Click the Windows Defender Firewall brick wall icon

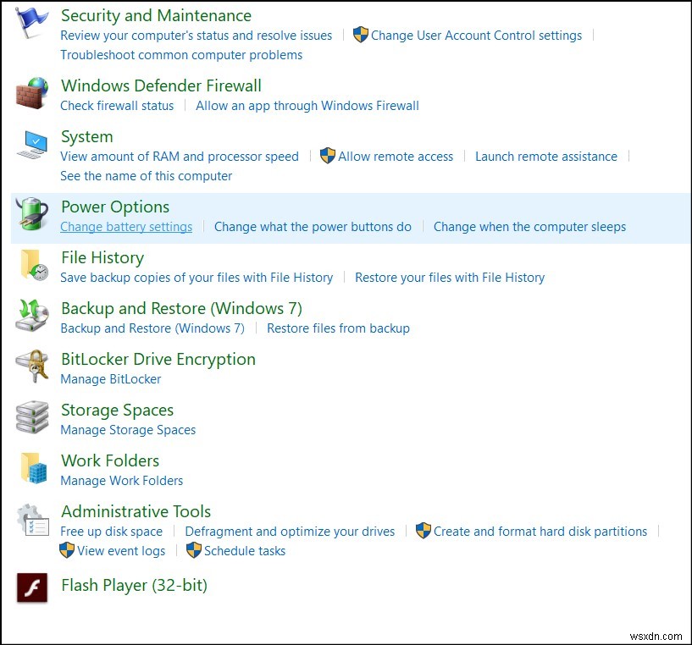32,92
